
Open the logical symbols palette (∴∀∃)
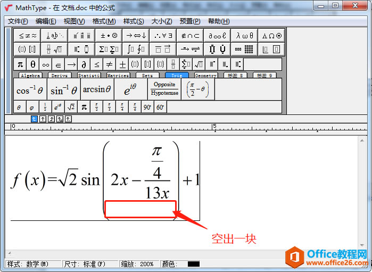(163, 36)
